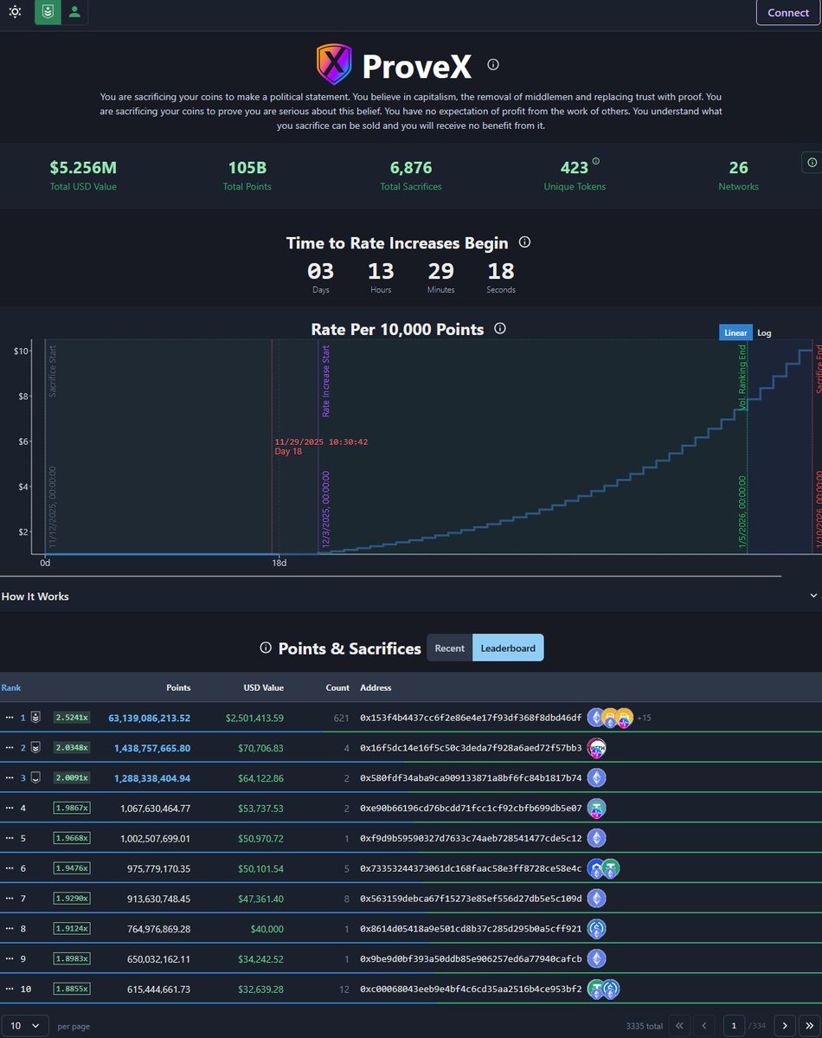Open points value 1,288,338,404.94
The image size is (822, 1038).
click(x=152, y=777)
